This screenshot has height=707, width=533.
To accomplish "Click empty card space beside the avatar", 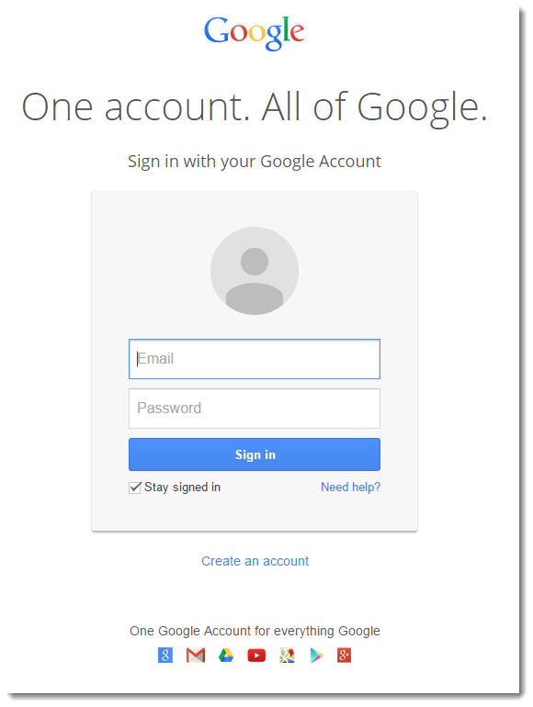I will point(361,271).
